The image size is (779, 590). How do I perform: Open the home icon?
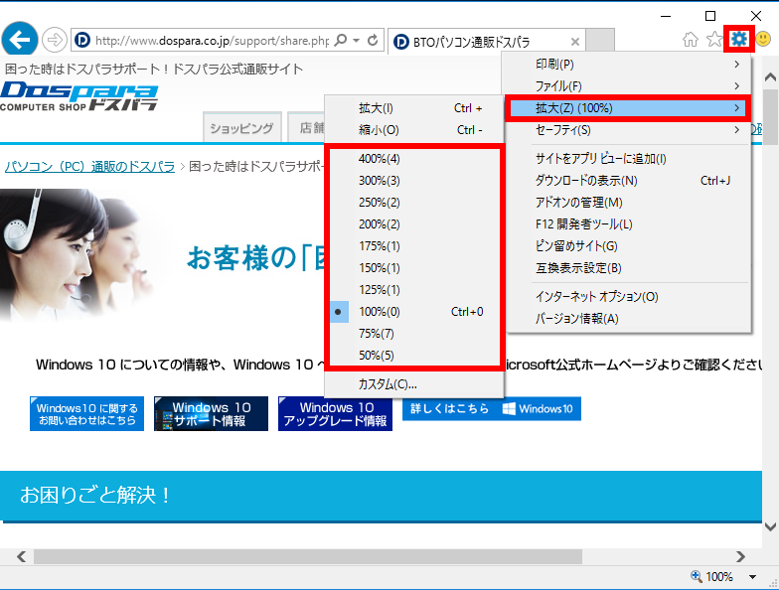point(690,39)
